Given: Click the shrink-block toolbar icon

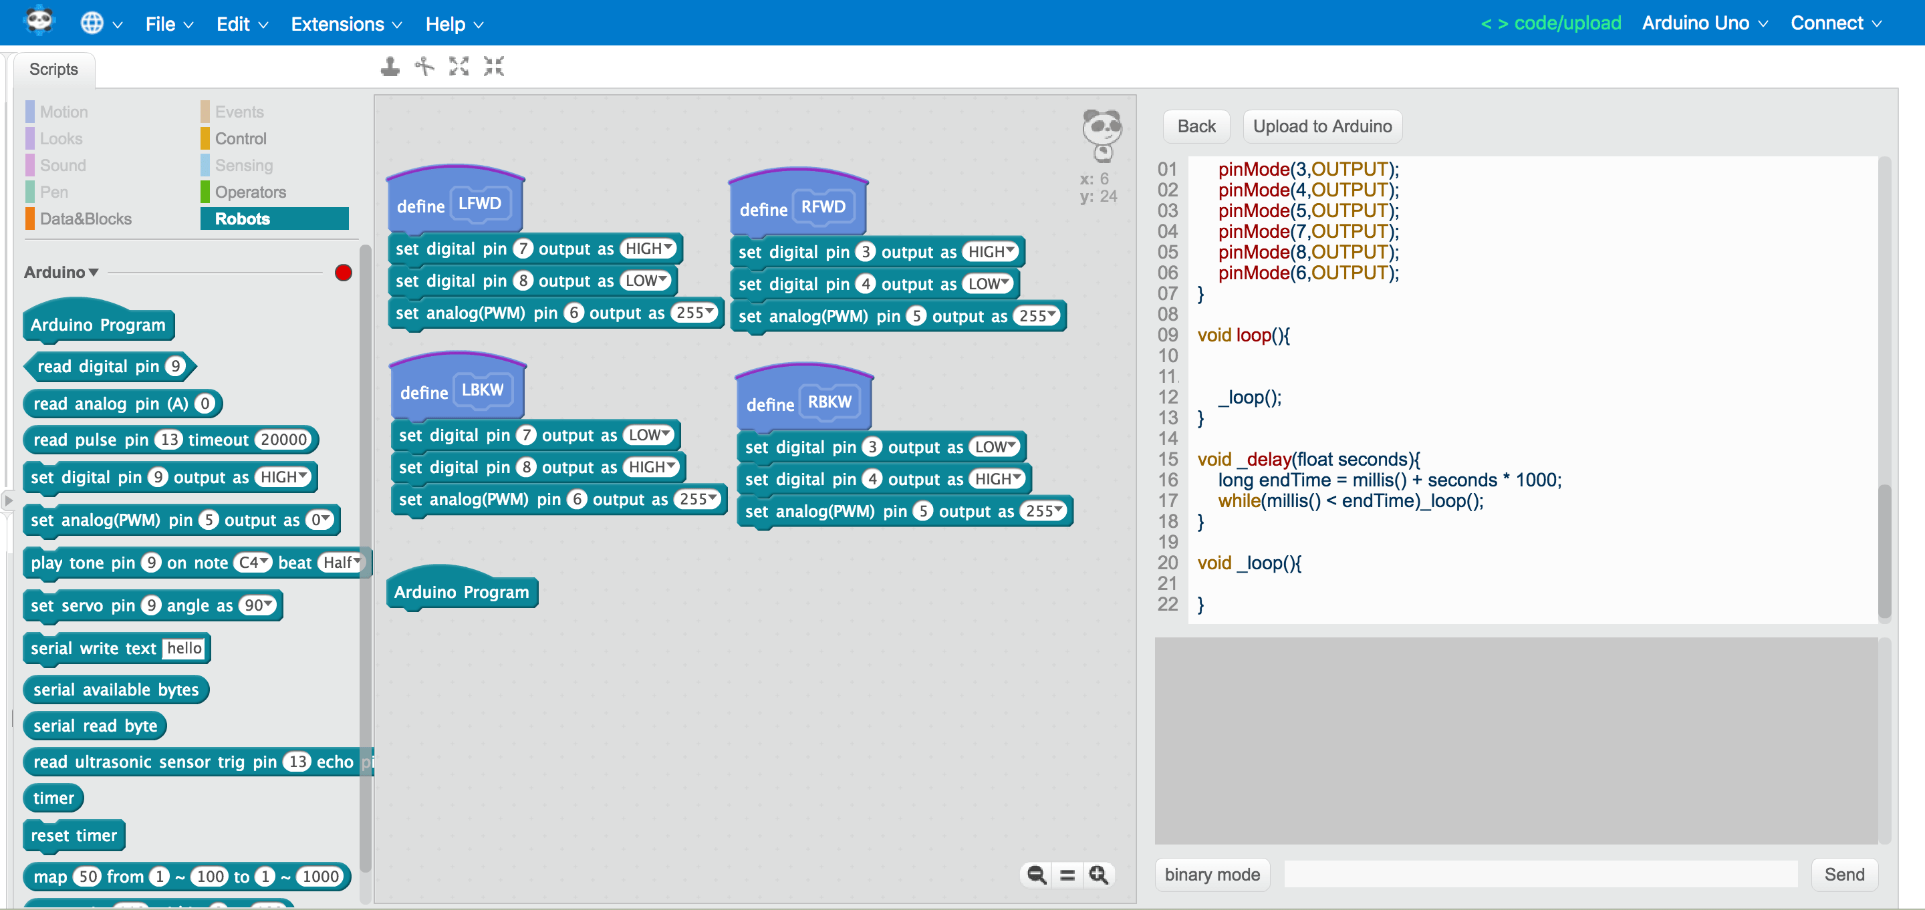Looking at the screenshot, I should tap(493, 67).
